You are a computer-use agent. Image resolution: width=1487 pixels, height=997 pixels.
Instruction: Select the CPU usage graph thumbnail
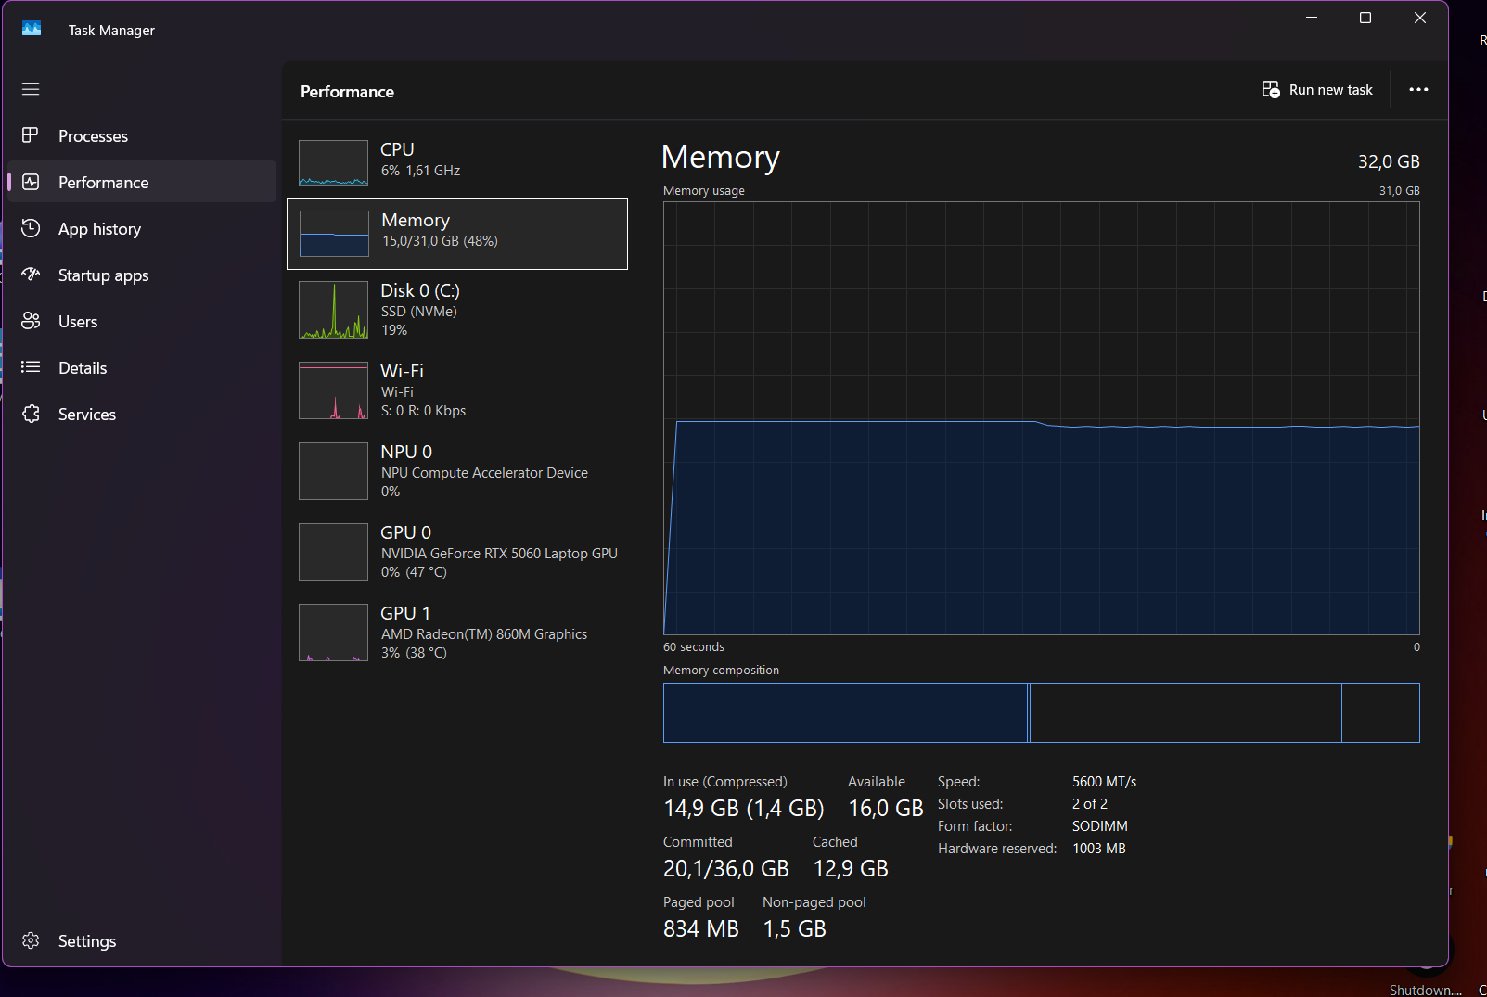333,163
